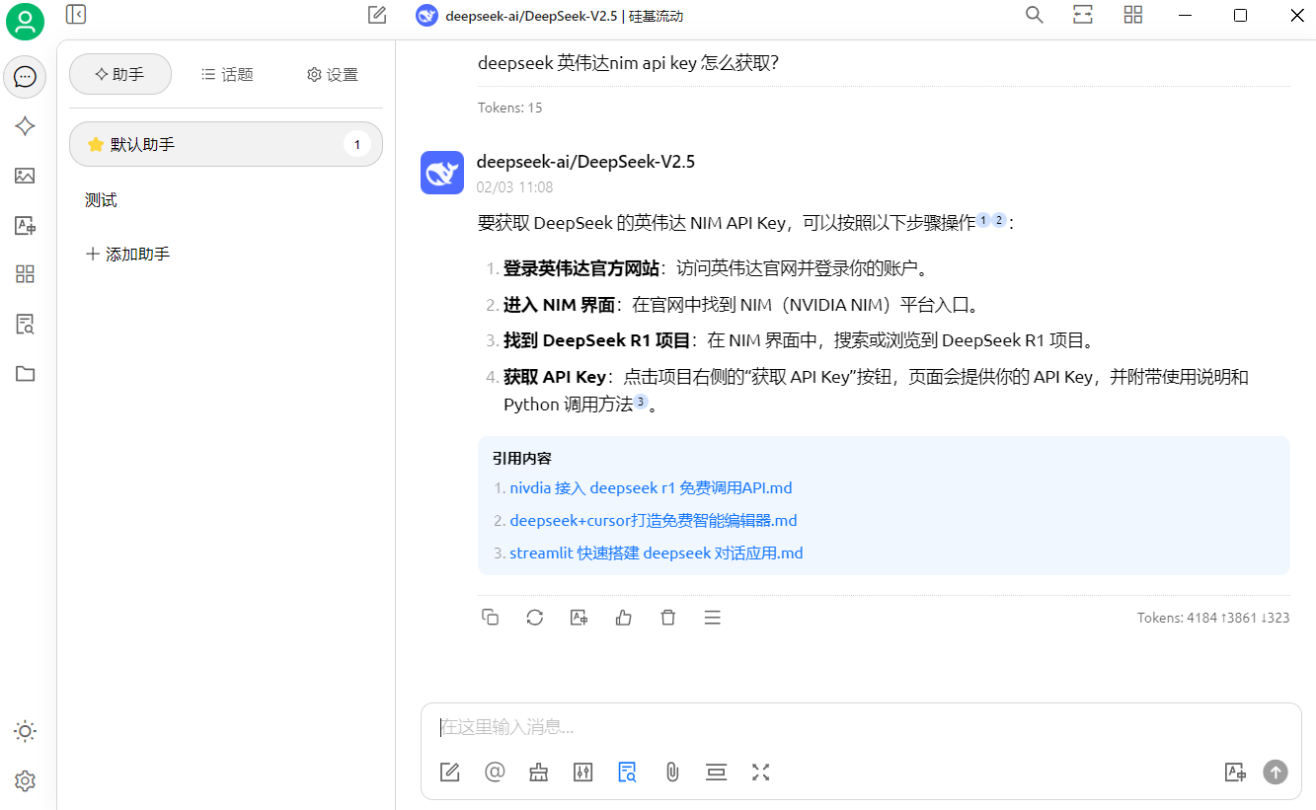Switch to the 助手 tab
This screenshot has width=1316, height=810.
click(x=120, y=74)
